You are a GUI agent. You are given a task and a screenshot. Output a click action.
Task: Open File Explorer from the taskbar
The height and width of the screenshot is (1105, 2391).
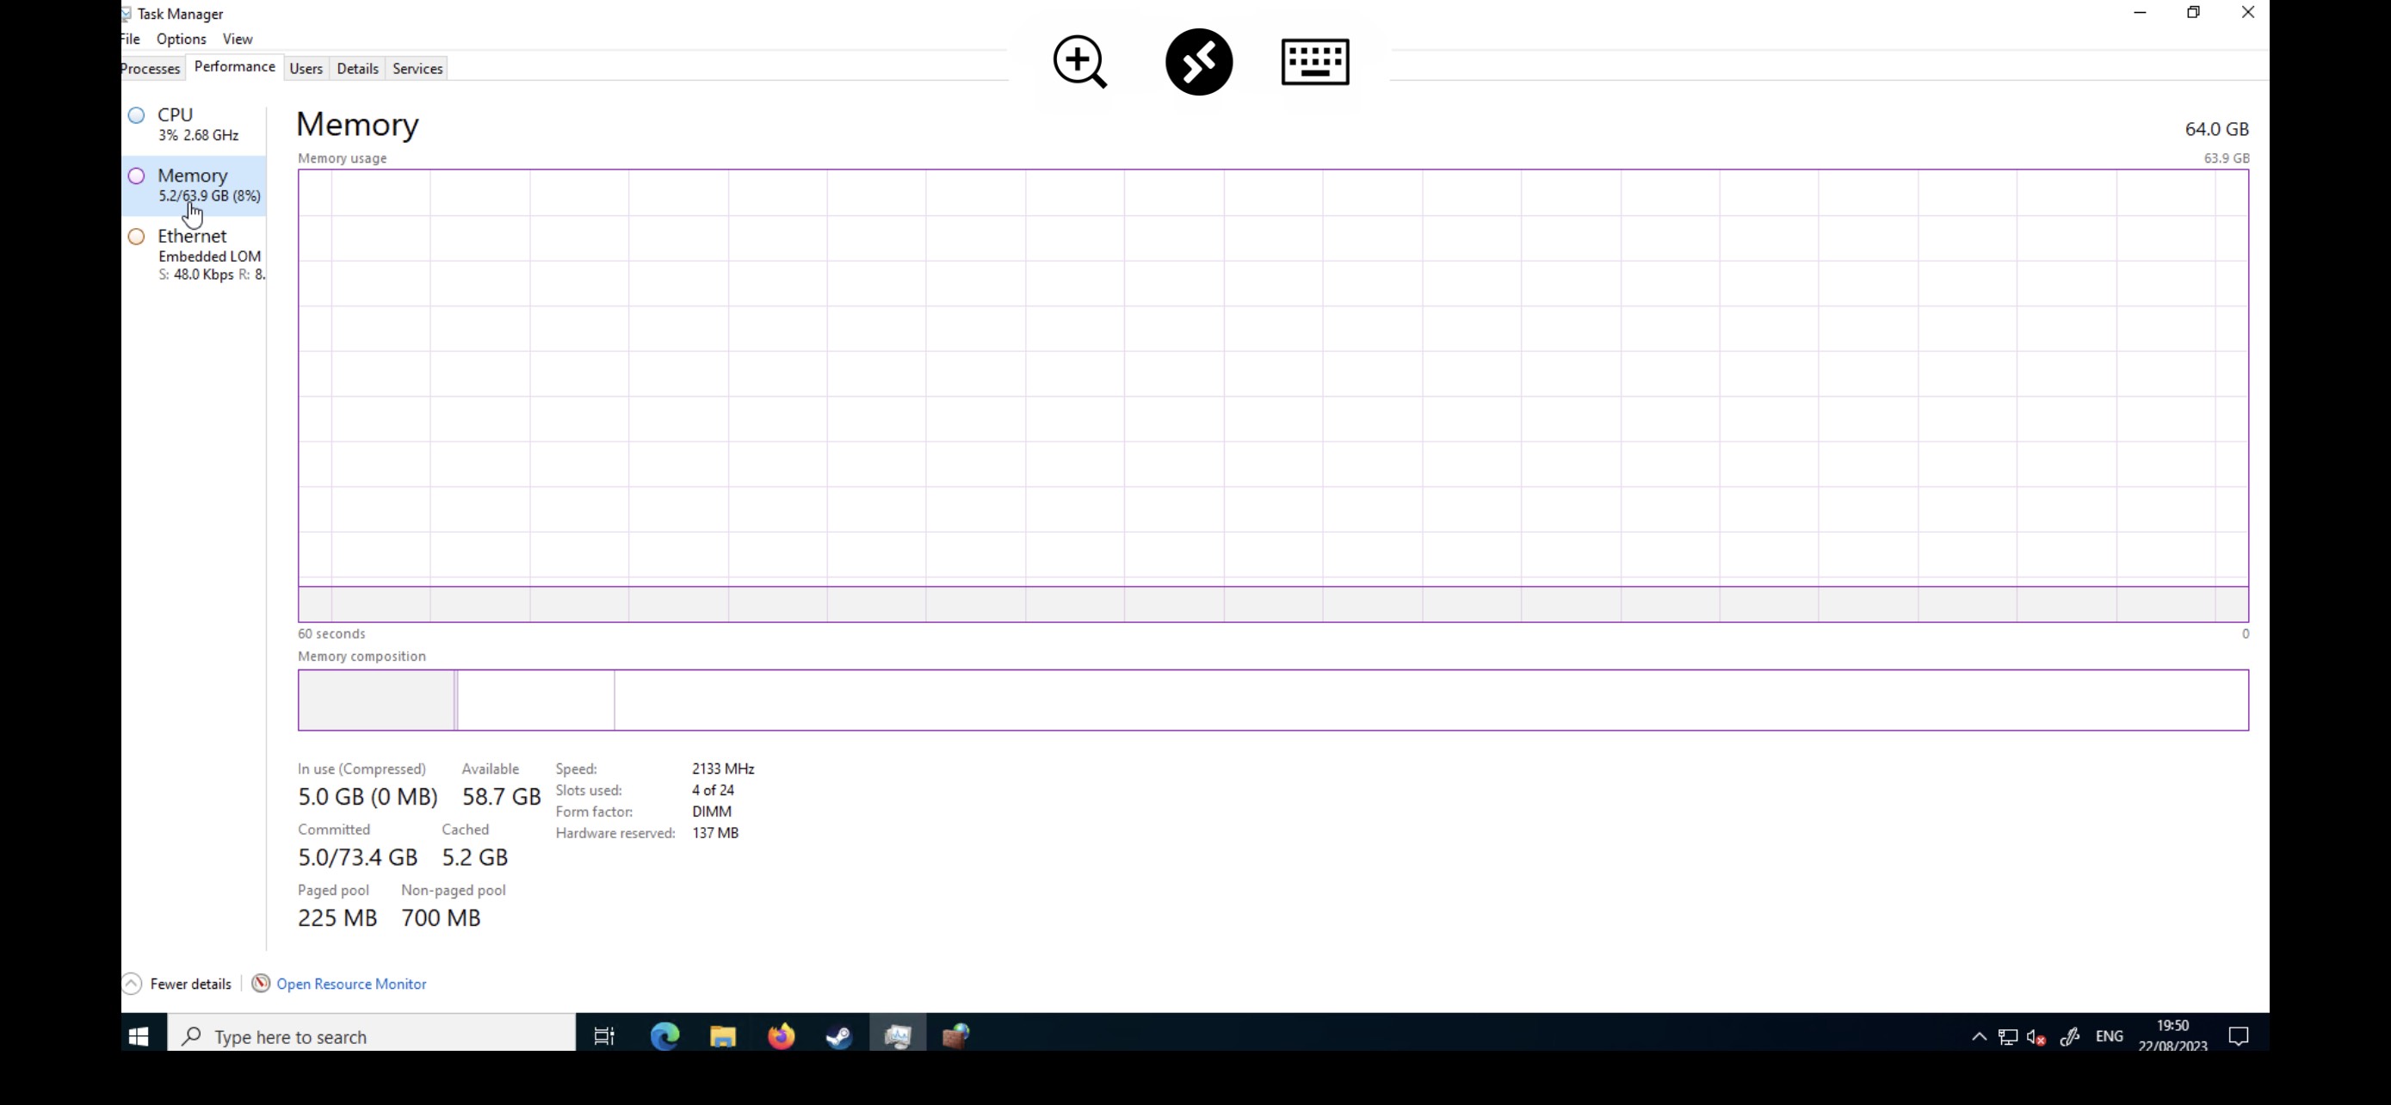723,1036
